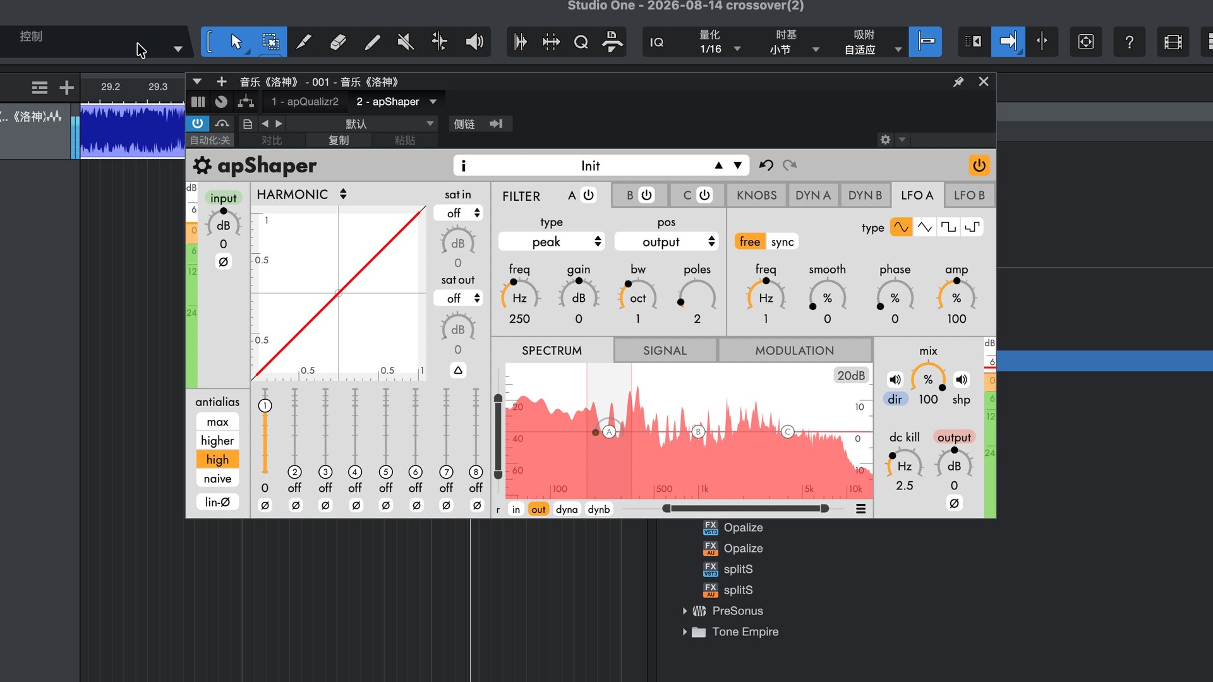Open spectrum display options menu
The width and height of the screenshot is (1213, 682).
tap(860, 509)
